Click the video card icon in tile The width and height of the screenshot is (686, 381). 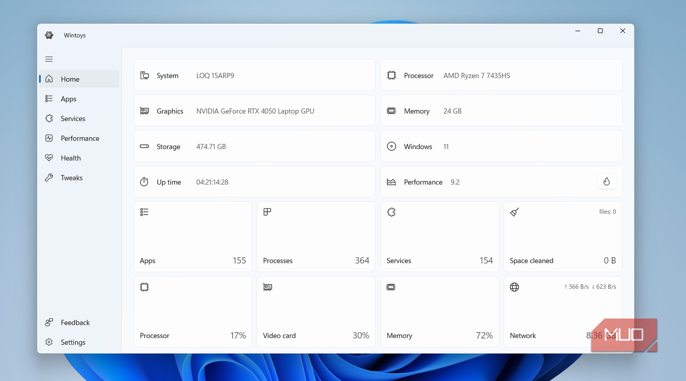pyautogui.click(x=268, y=287)
